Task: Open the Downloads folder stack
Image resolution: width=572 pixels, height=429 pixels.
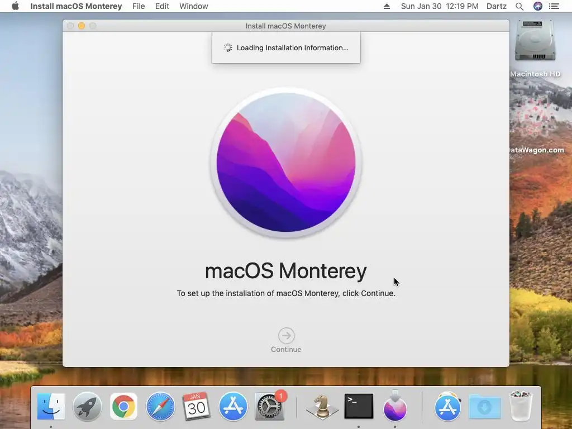Action: pyautogui.click(x=485, y=407)
